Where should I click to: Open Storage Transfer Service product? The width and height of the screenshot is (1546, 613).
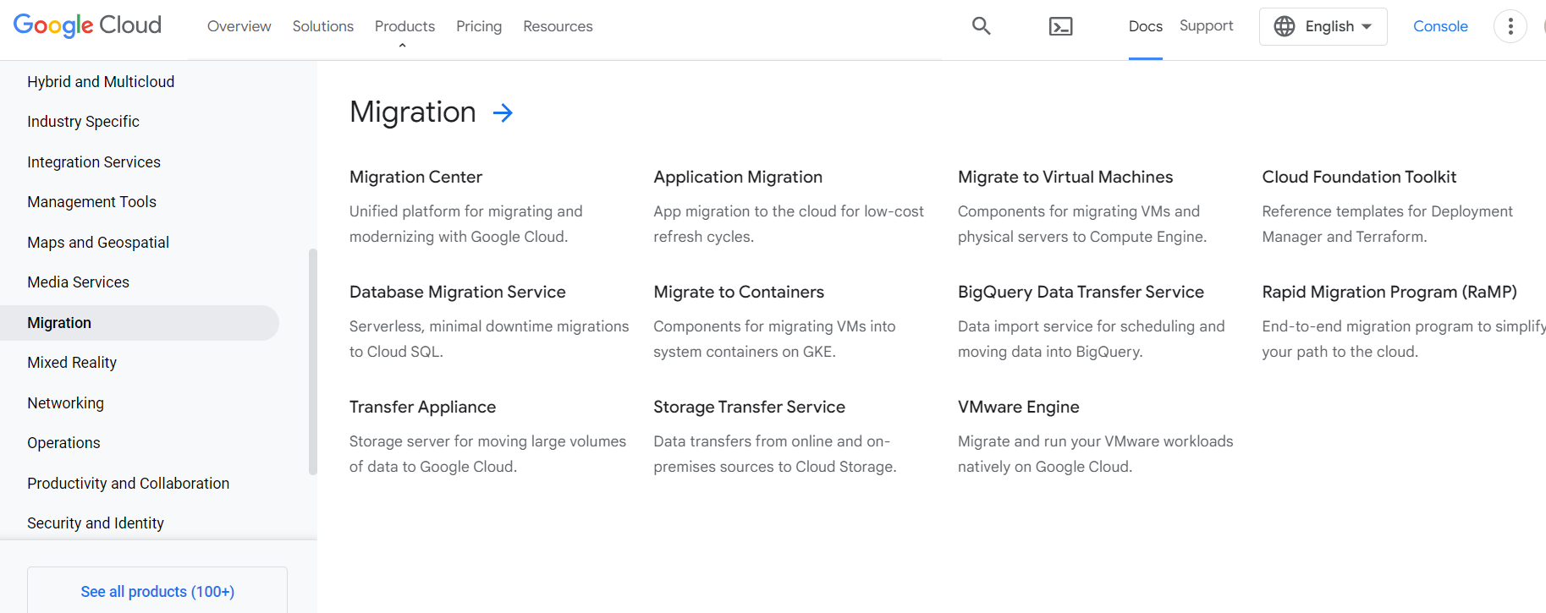point(749,407)
